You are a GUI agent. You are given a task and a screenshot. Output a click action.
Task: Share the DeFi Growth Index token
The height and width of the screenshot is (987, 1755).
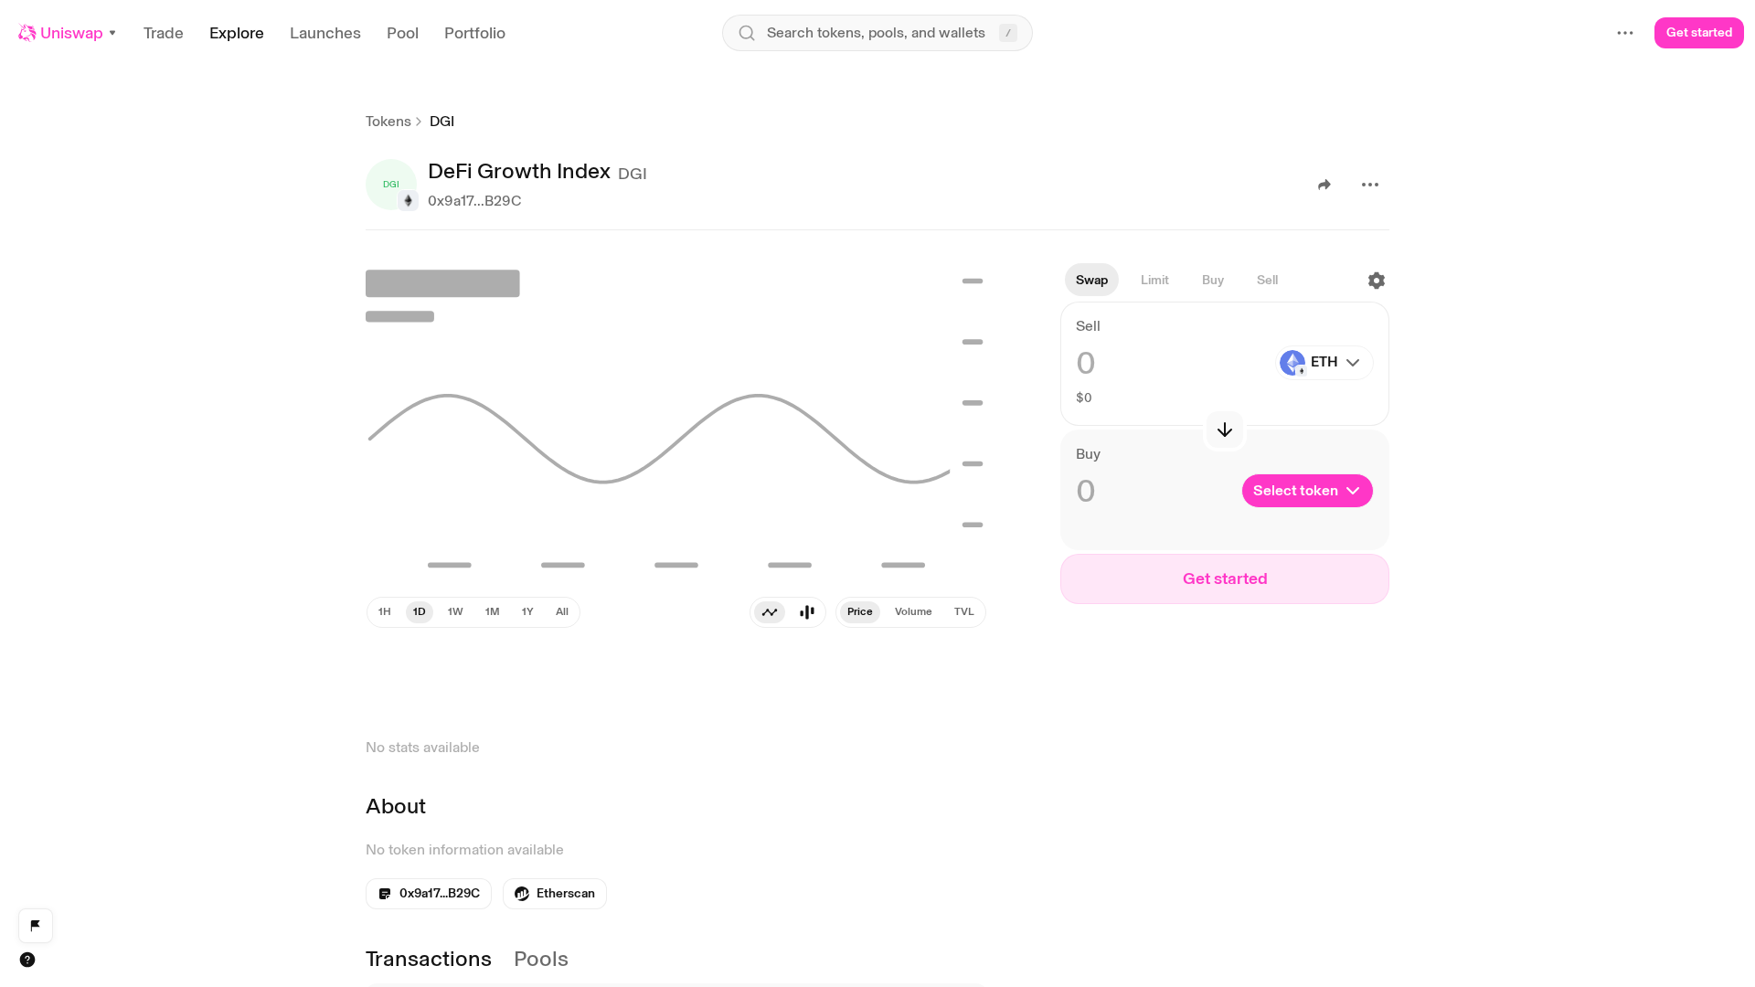coord(1324,185)
